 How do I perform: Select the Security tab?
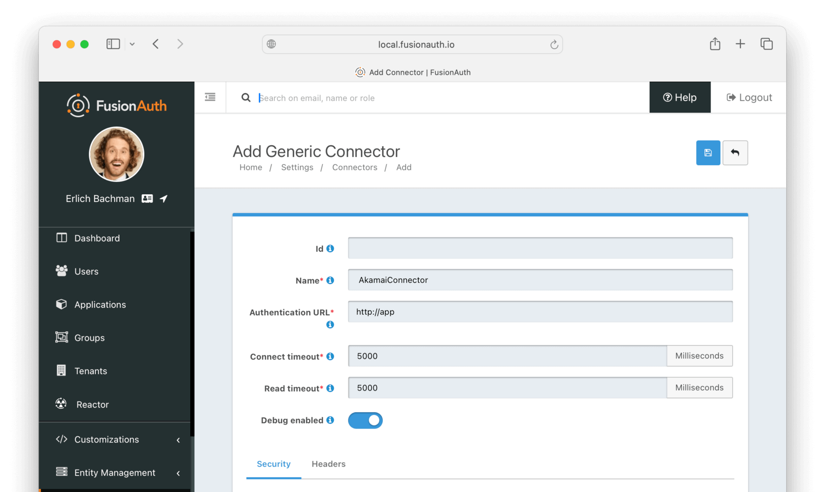273,464
